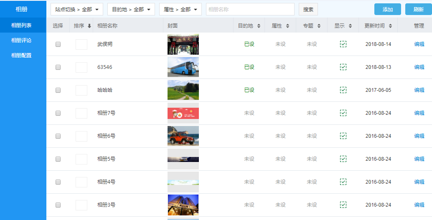Open the 哈哈哈 album cover thumbnail
Viewport: 432px width, 220px height.
(183, 90)
